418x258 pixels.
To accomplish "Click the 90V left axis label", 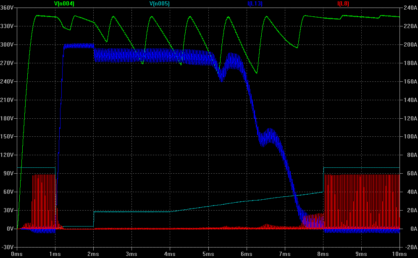I will click(9, 174).
